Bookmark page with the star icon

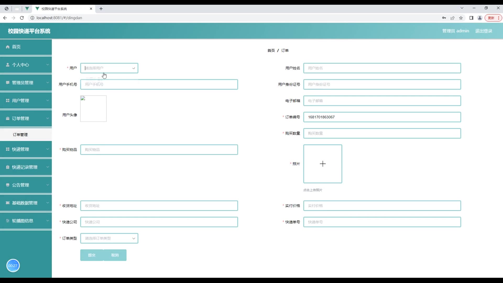tap(461, 18)
